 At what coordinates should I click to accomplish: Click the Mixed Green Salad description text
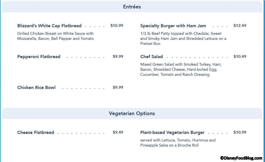tap(181, 69)
